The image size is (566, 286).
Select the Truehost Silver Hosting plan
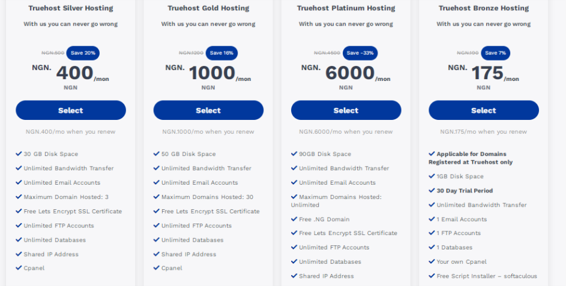click(71, 110)
